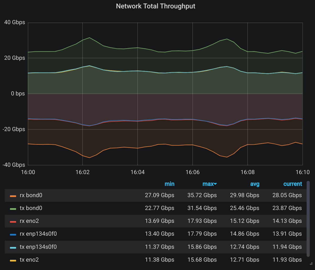This screenshot has height=270, width=315.
Task: Sort legend by current column header
Action: [x=293, y=184]
